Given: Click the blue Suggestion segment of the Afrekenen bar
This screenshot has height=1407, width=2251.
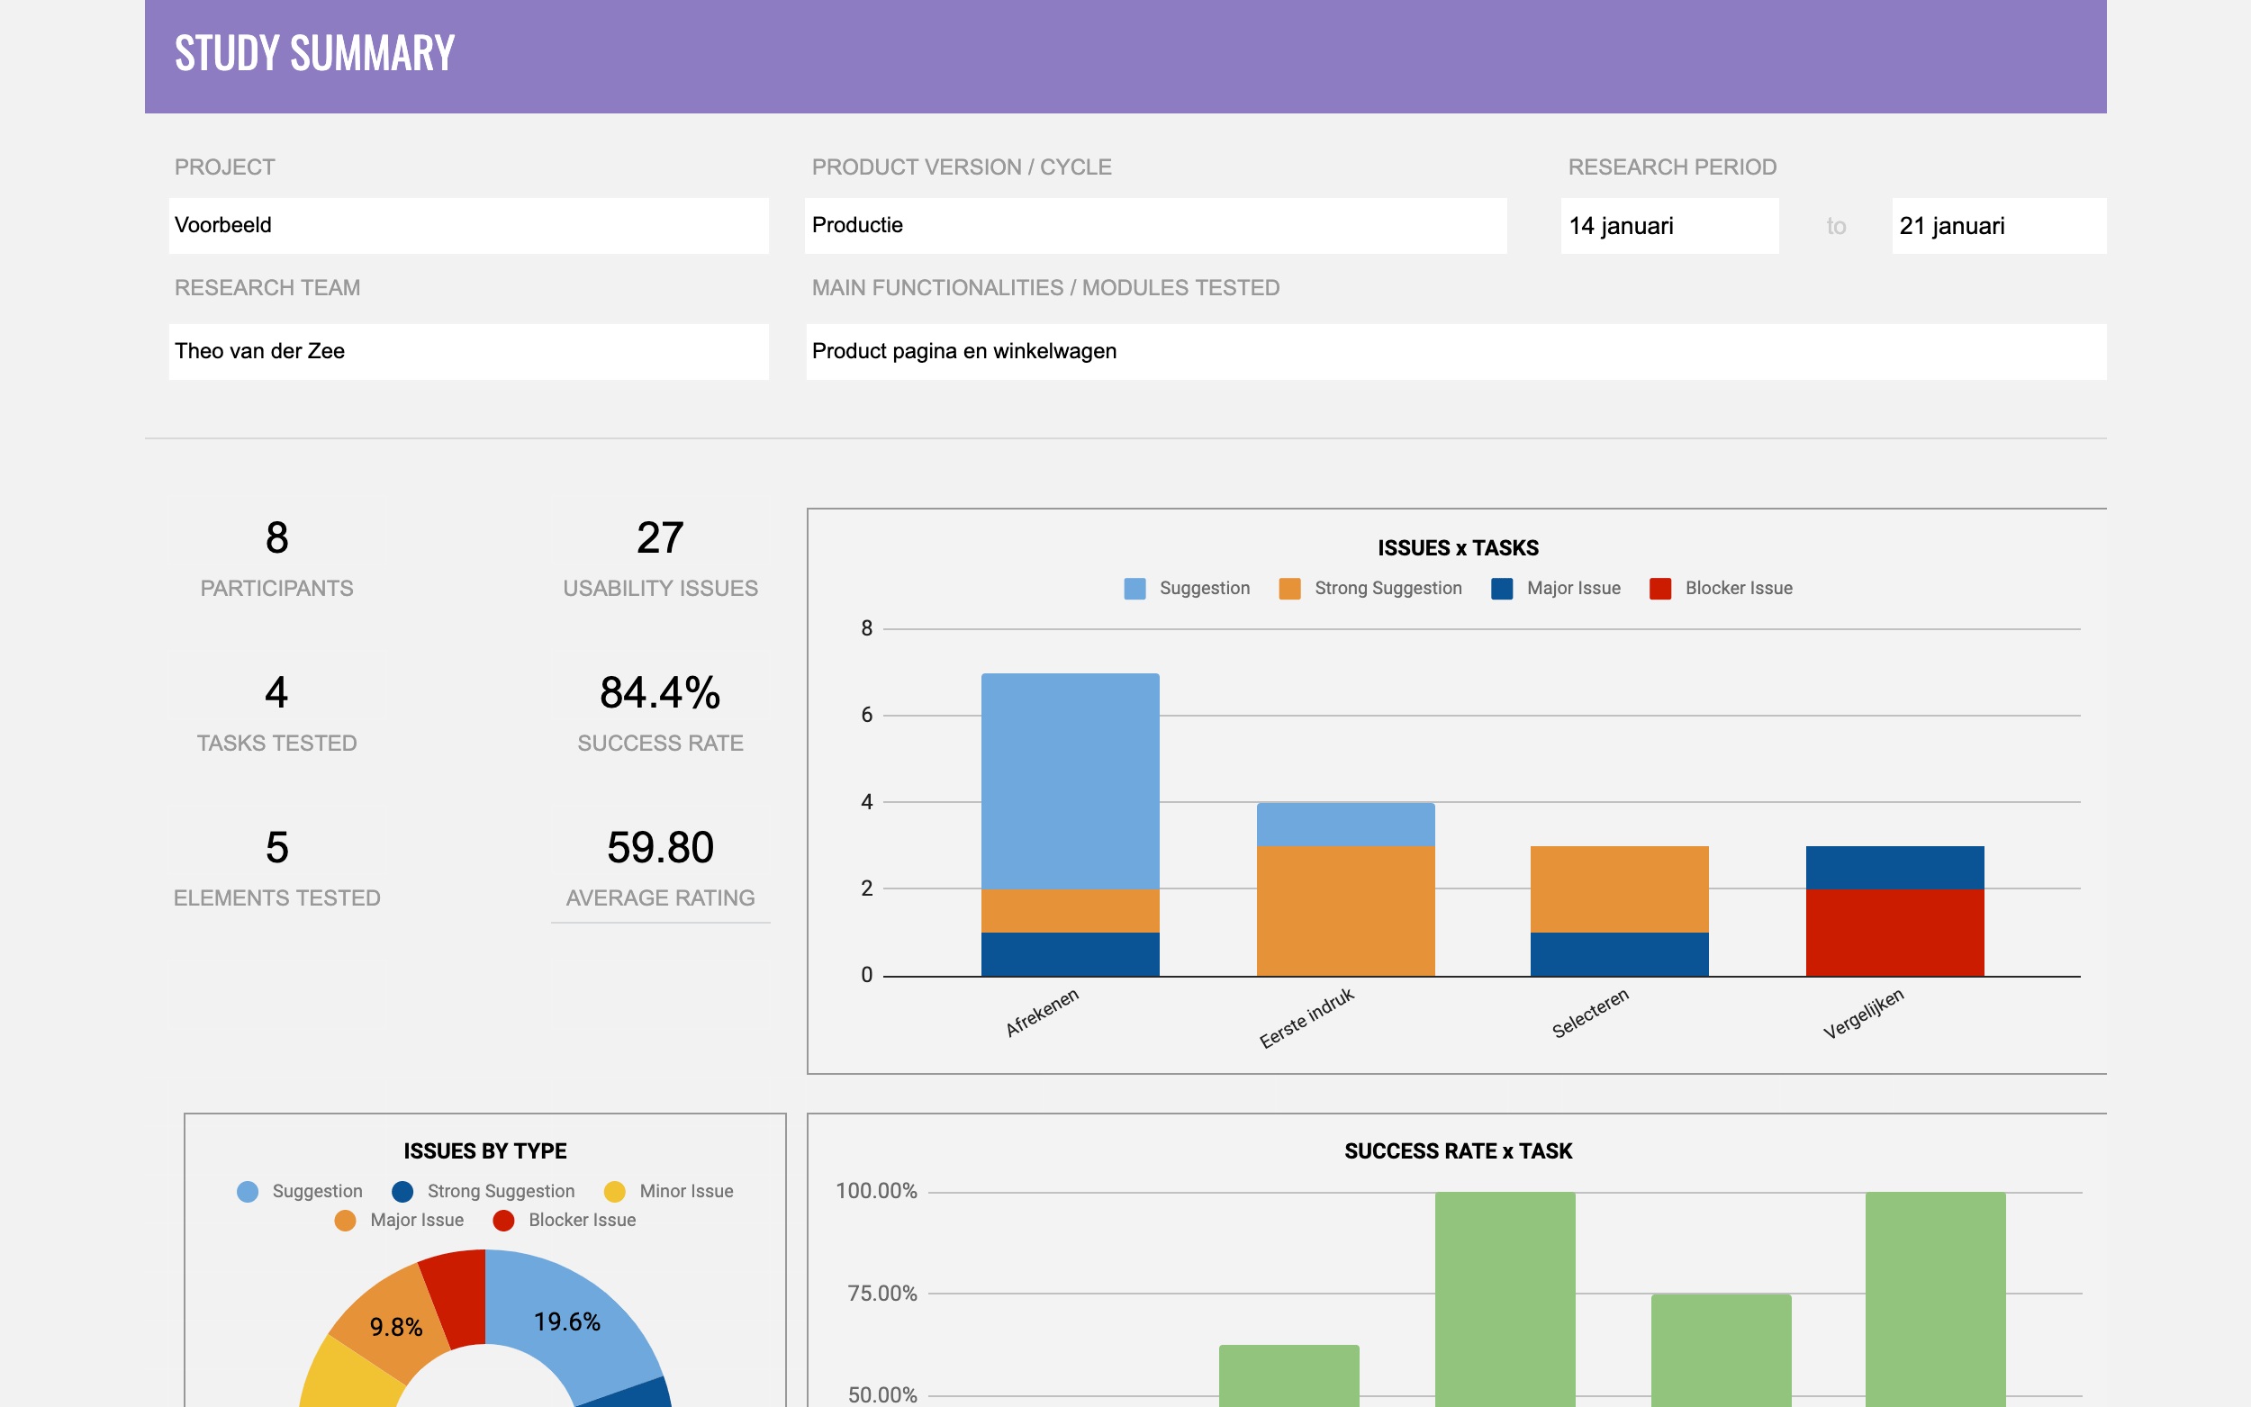Looking at the screenshot, I should 1071,781.
